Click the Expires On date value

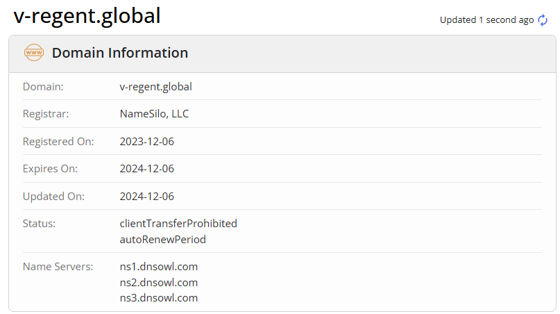(x=146, y=169)
